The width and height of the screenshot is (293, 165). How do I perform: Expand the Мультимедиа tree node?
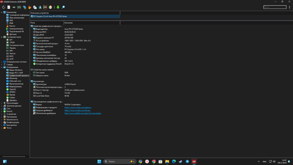point(2,103)
